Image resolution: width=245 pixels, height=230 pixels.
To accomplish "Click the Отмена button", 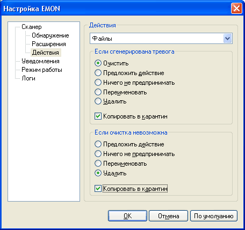I will pyautogui.click(x=168, y=216).
